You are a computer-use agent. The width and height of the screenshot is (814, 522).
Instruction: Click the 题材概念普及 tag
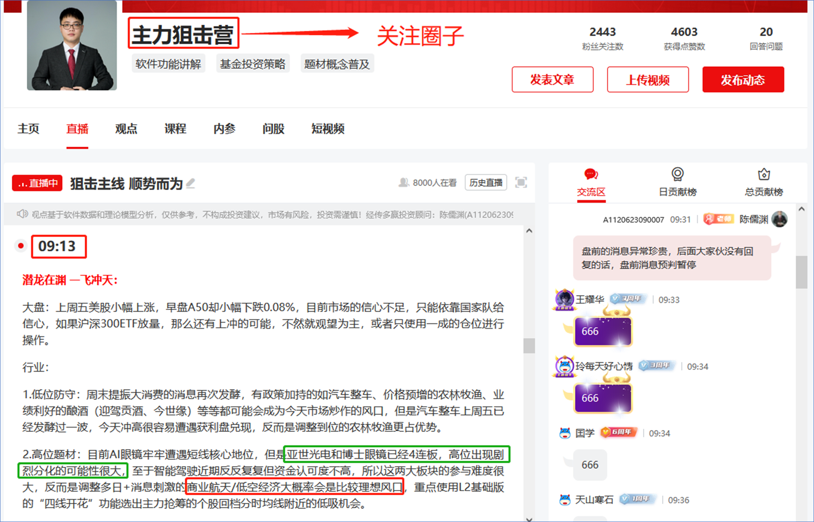tap(337, 64)
